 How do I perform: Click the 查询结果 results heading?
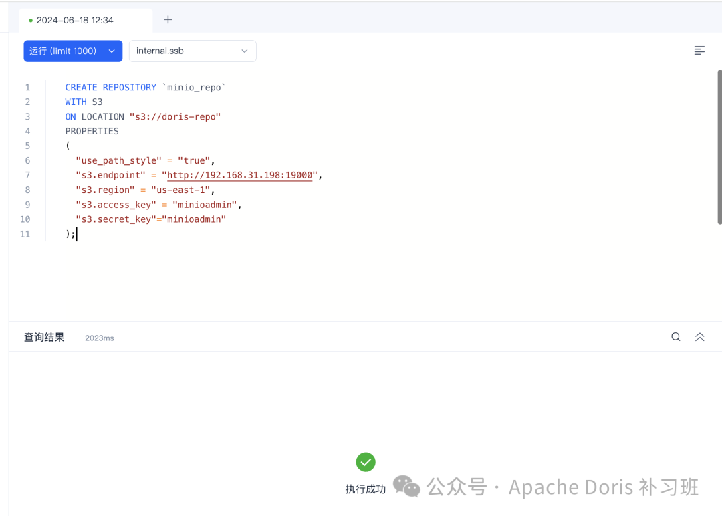(44, 338)
